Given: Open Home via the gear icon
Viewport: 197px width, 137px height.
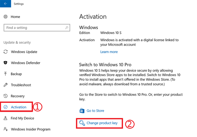Looking at the screenshot, I should tap(6, 16).
